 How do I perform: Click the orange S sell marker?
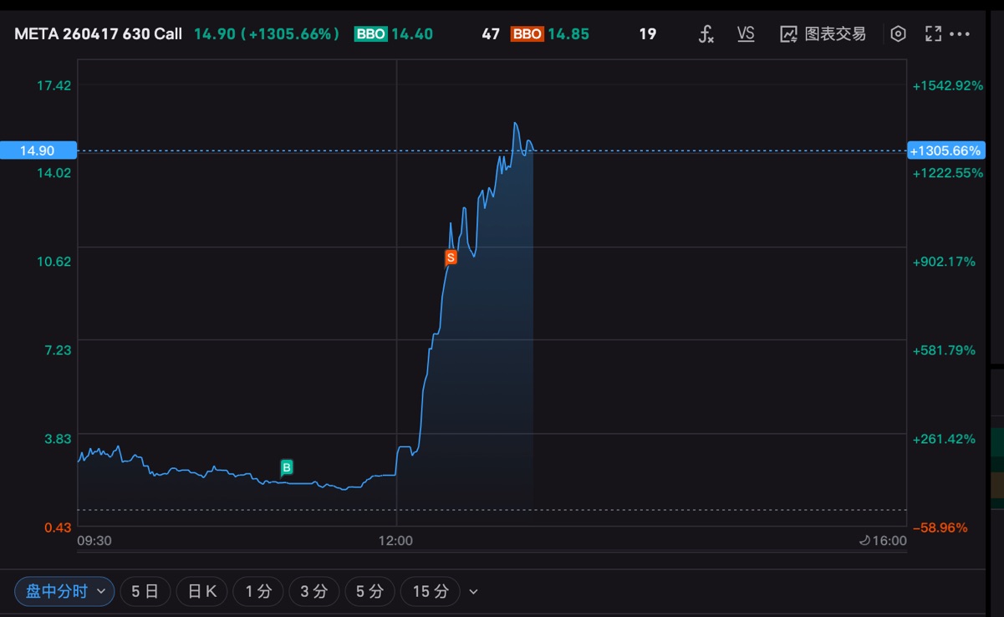click(451, 258)
